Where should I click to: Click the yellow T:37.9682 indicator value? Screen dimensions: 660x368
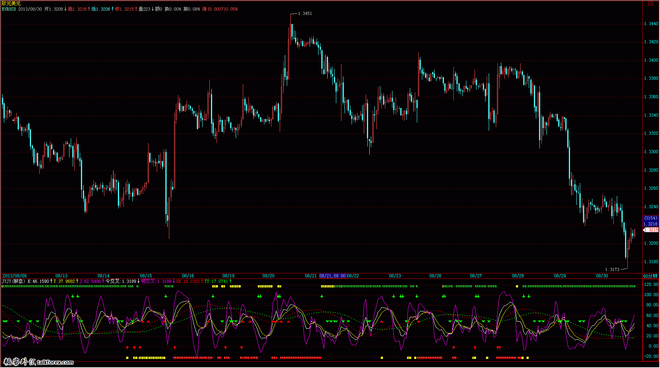pos(64,281)
